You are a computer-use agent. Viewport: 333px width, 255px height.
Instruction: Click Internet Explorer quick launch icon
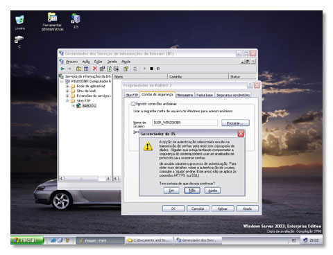[53, 240]
